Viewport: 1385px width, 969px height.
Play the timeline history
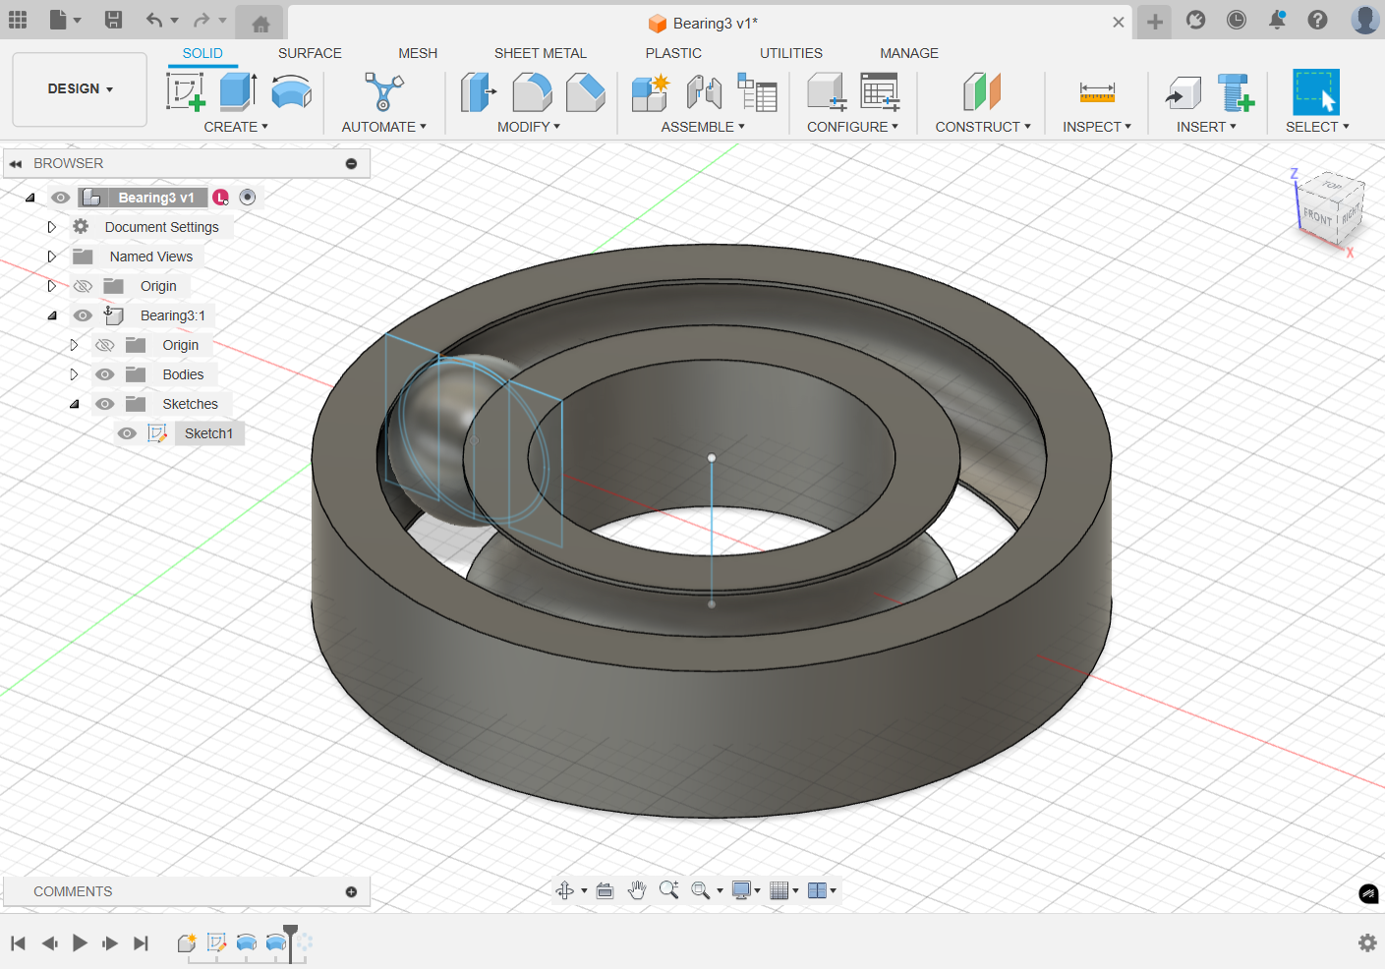[80, 943]
